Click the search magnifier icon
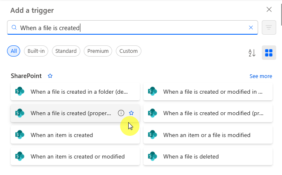The height and width of the screenshot is (175, 282). pyautogui.click(x=14, y=28)
